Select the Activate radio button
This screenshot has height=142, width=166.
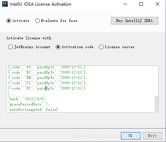pos(18,21)
